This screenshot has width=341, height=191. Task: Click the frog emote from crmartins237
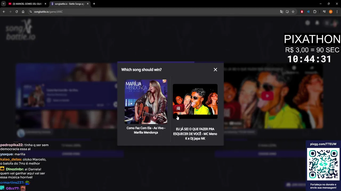pos(27,183)
